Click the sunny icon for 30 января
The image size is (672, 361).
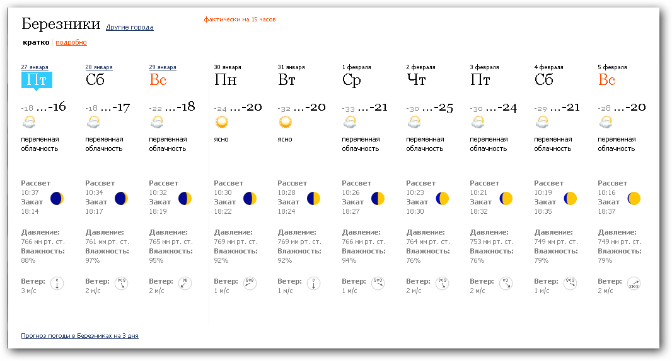pos(221,122)
